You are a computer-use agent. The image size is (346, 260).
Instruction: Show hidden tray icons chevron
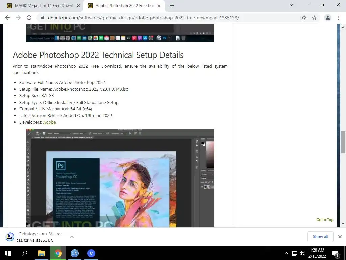[286, 253]
